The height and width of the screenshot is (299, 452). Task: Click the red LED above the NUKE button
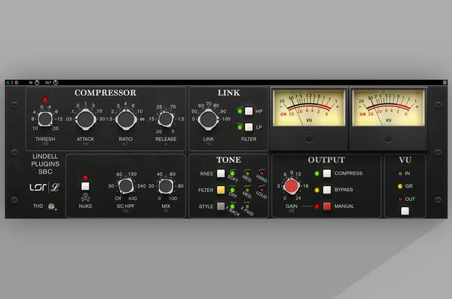pos(85,177)
